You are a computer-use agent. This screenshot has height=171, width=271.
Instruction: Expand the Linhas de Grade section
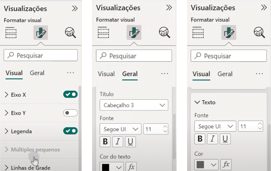point(7,168)
